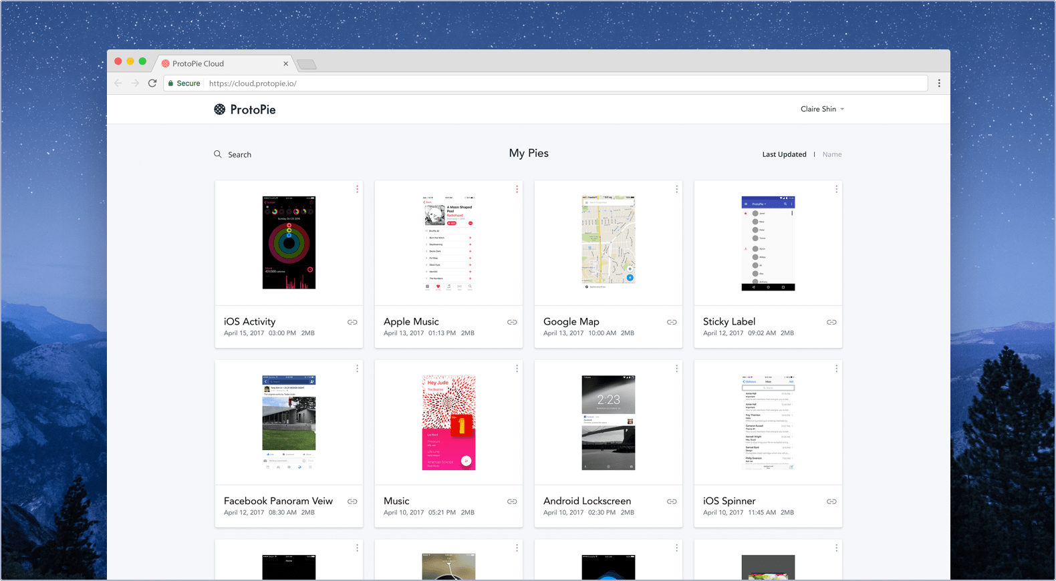1056x581 pixels.
Task: Go back using the browser back arrow
Action: (x=118, y=83)
